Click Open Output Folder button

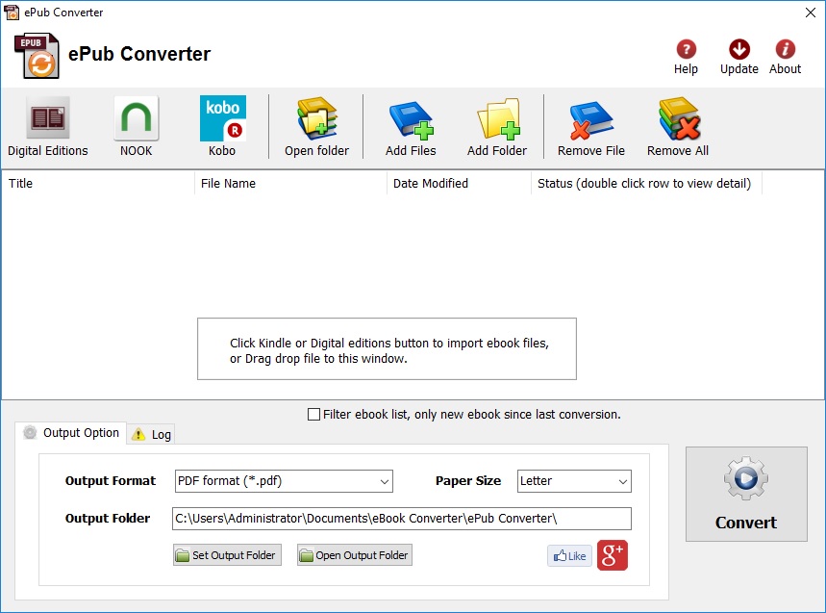click(x=355, y=555)
